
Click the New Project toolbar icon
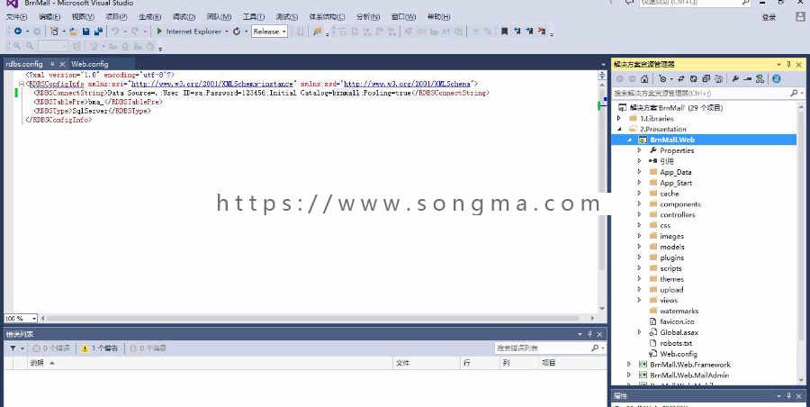click(54, 32)
